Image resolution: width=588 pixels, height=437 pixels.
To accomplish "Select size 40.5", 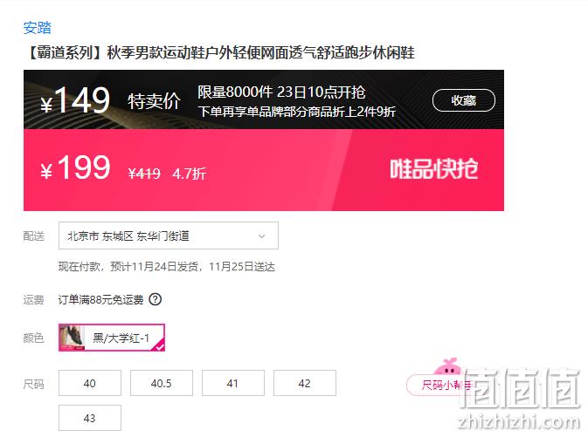I will click(x=162, y=383).
